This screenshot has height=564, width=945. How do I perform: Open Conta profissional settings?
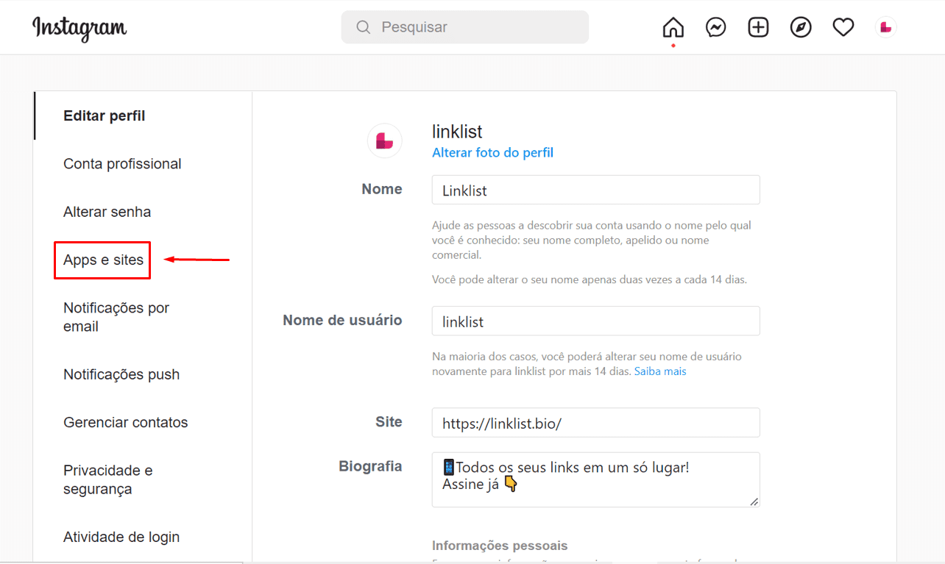122,164
